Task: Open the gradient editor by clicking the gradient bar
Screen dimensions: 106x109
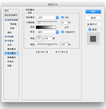Action: tap(46, 27)
